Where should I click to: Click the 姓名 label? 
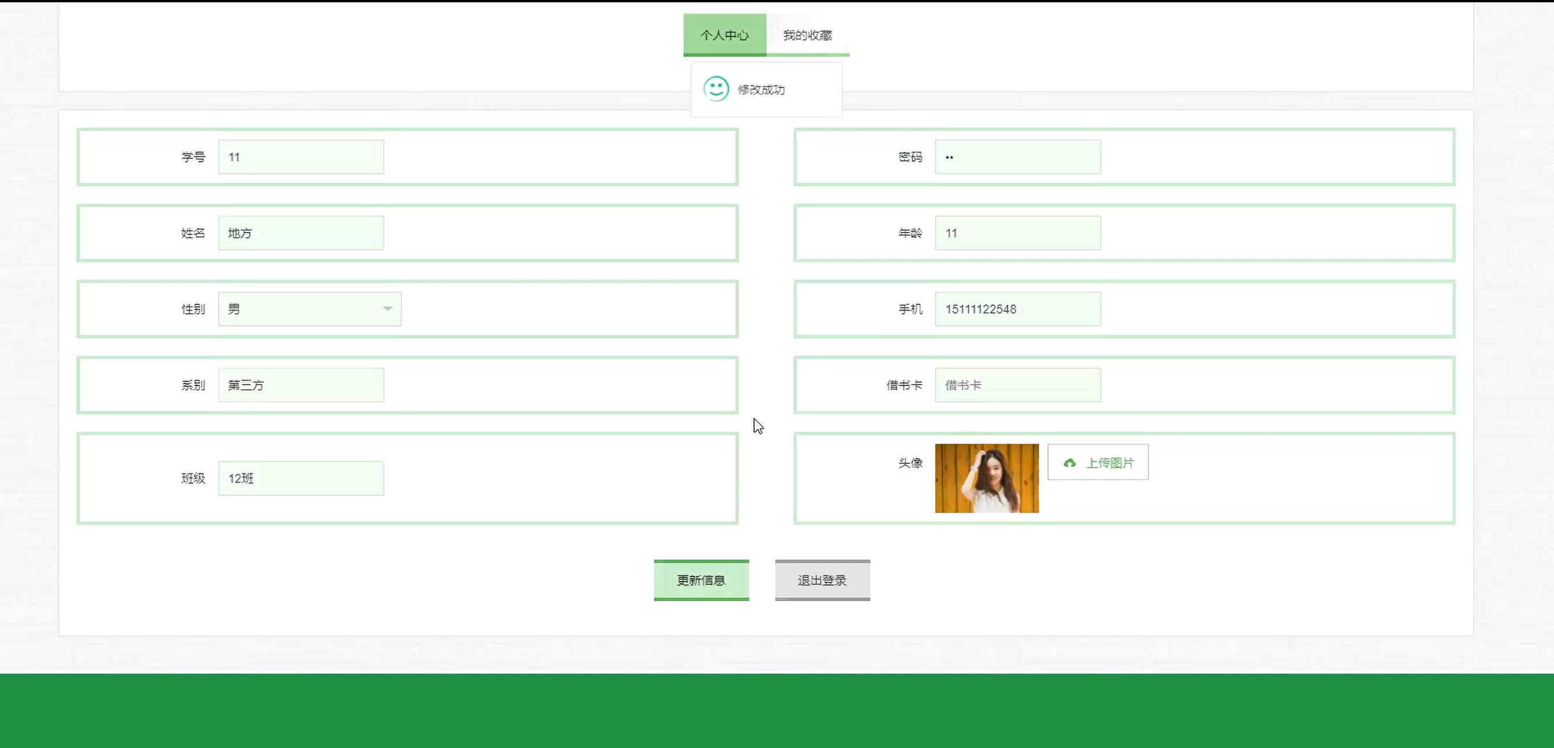(x=193, y=233)
